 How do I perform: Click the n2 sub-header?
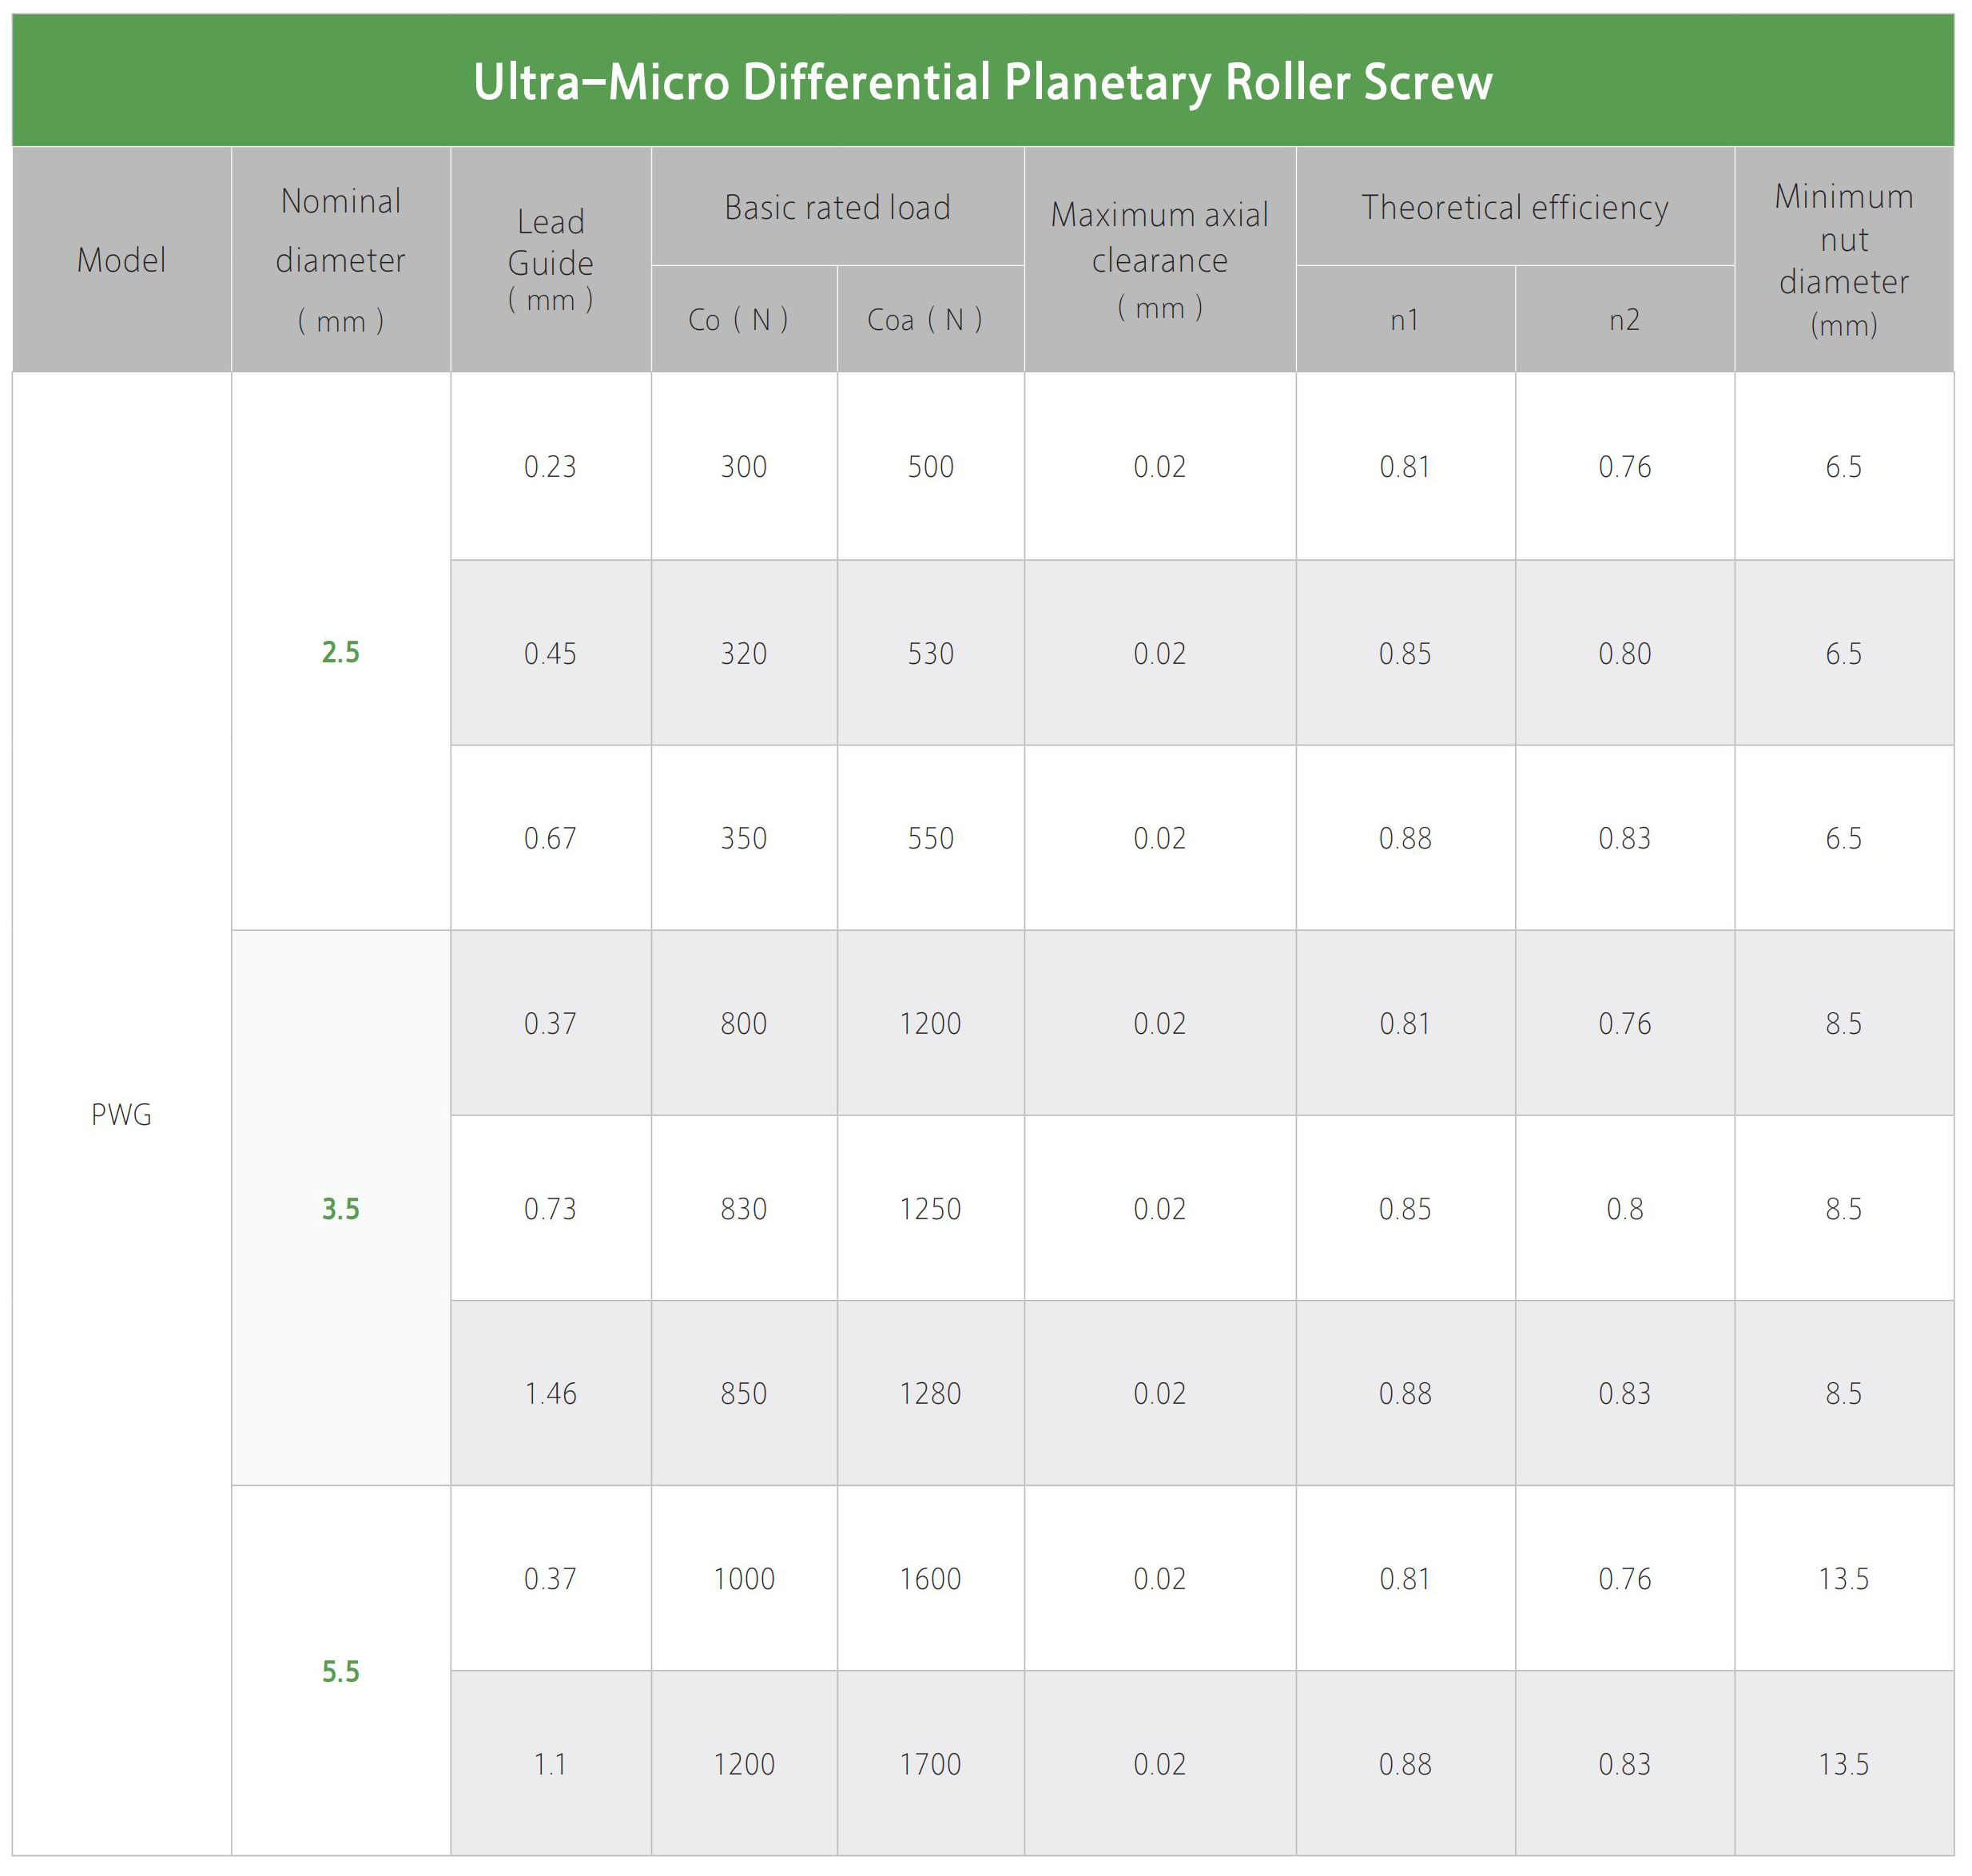(x=1624, y=320)
